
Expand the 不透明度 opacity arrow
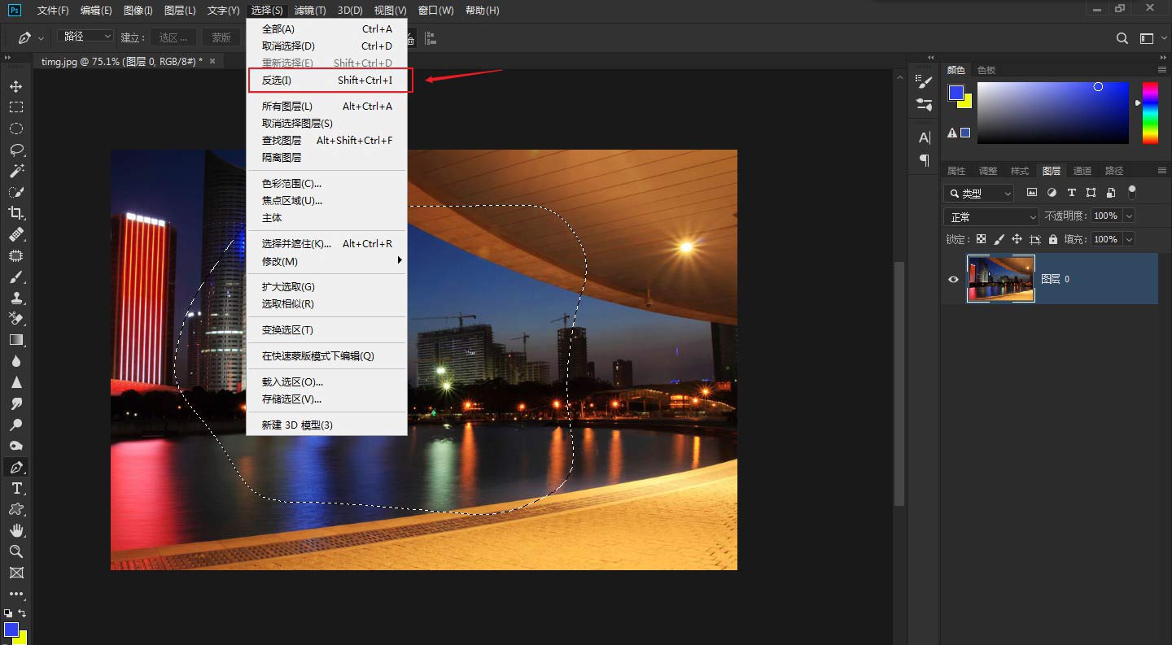(x=1127, y=216)
